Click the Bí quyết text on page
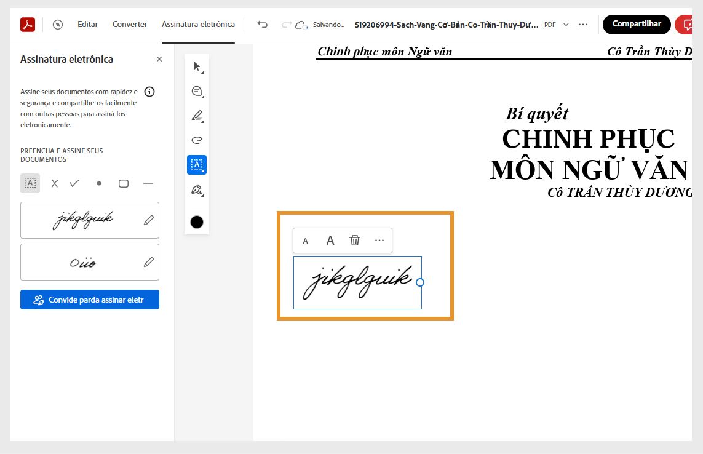This screenshot has width=703, height=454. (x=537, y=113)
